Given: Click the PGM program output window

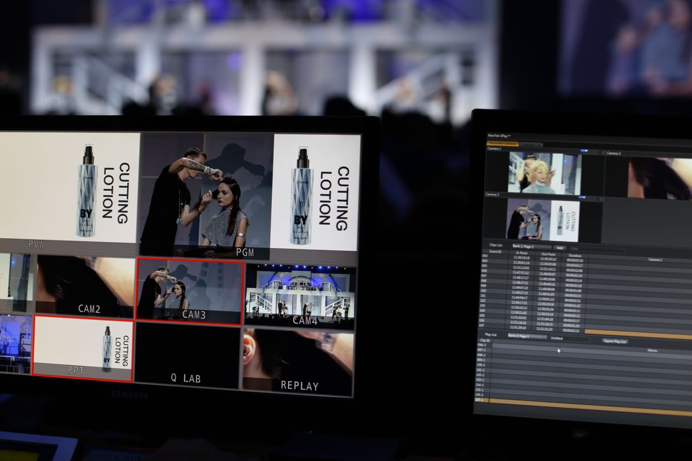Looking at the screenshot, I should 204,196.
